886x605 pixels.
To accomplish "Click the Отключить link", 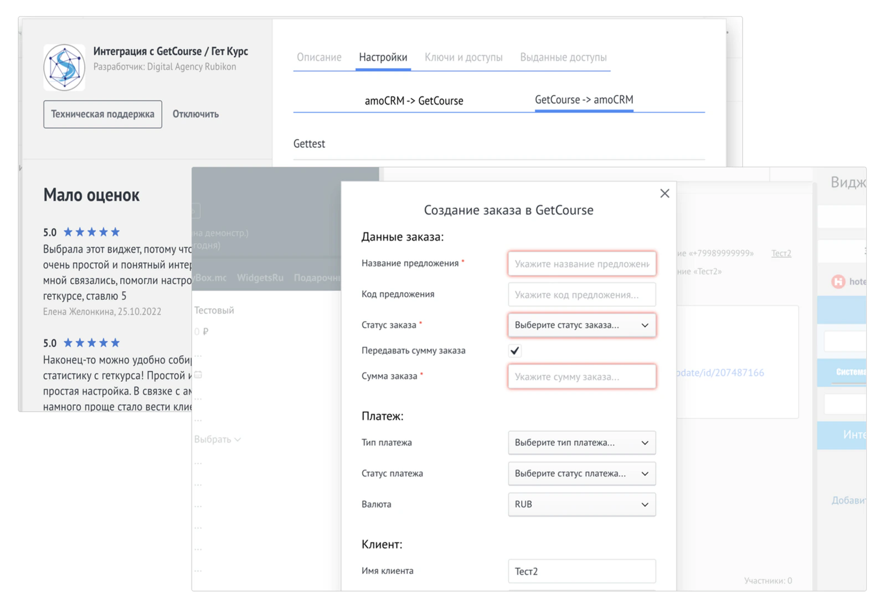I will 195,114.
